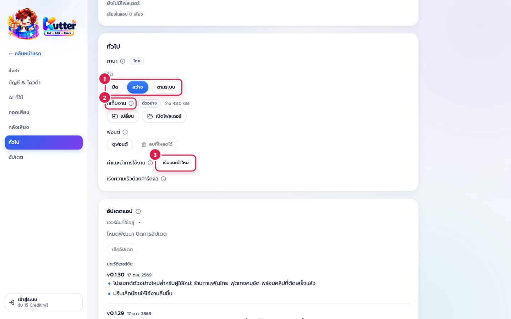Image resolution: width=511 pixels, height=319 pixels.
Task: Click the เปิดโฟลเดอร์ button
Action: pos(164,116)
